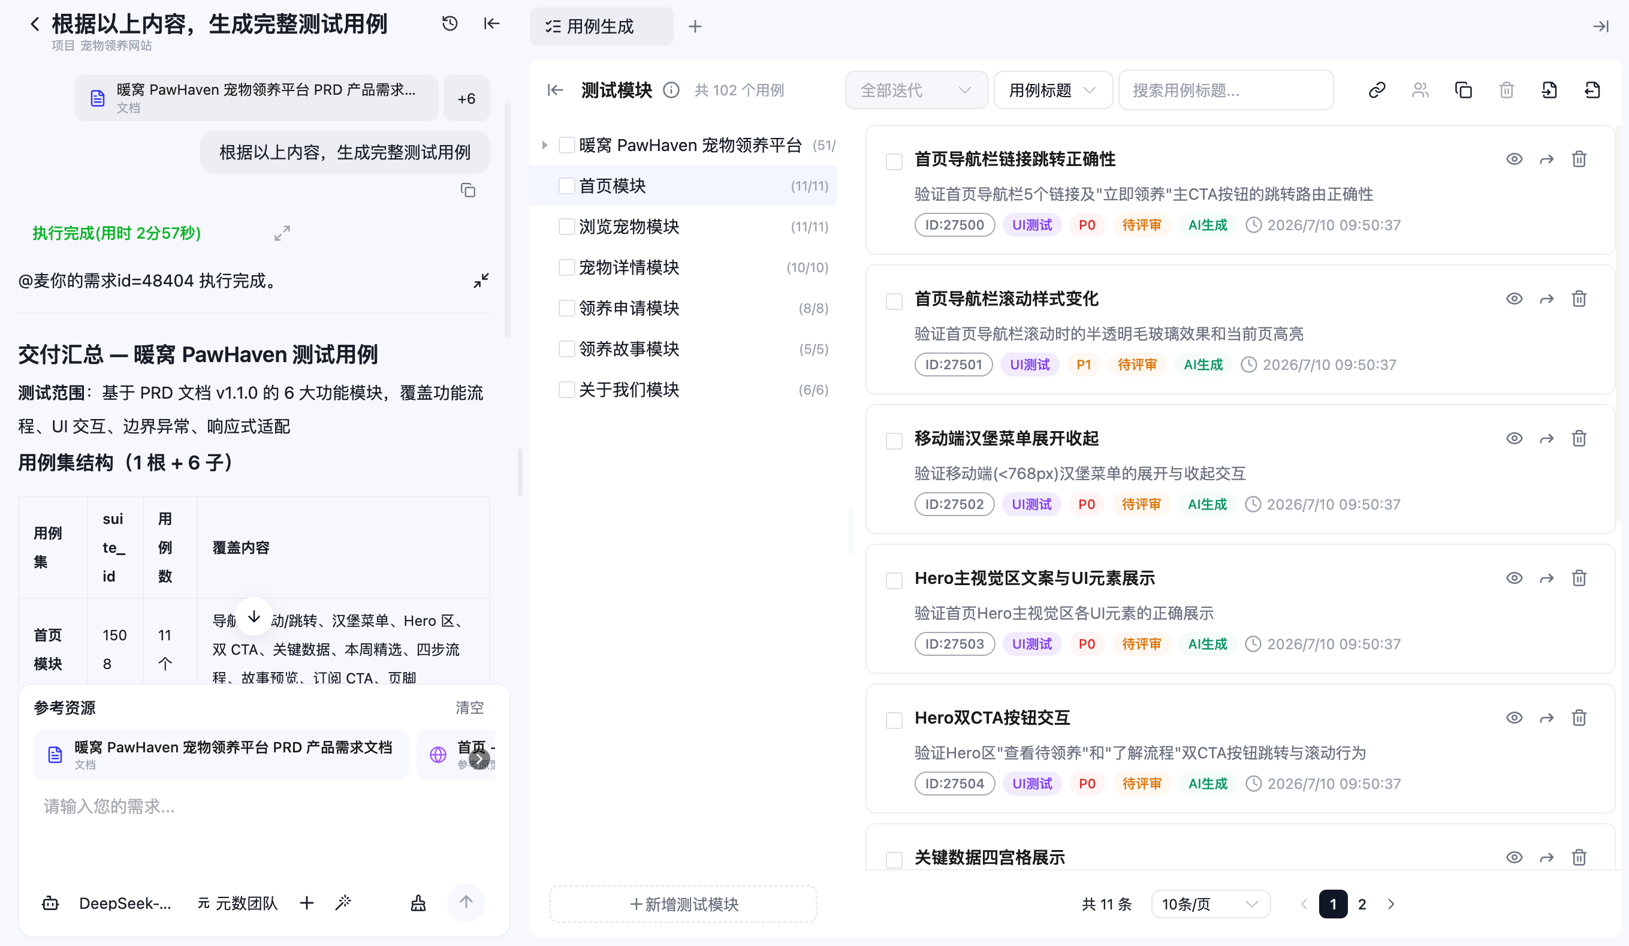
Task: Share case 首页导航栏滚动样式变化
Action: 1547,299
